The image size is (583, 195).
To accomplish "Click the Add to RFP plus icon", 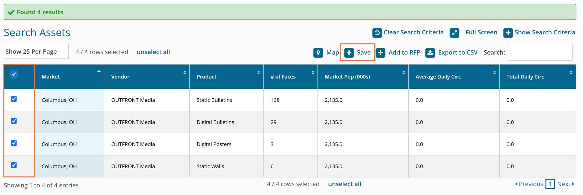I will 380,53.
